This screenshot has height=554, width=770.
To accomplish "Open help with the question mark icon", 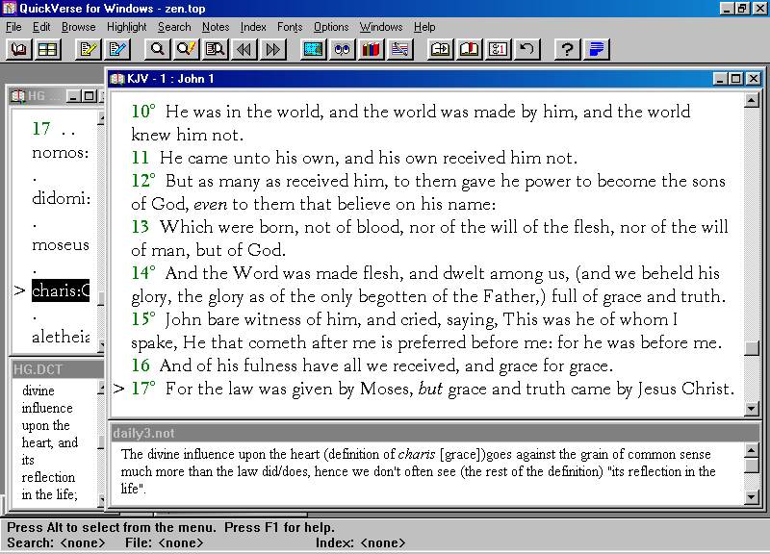I will click(567, 49).
